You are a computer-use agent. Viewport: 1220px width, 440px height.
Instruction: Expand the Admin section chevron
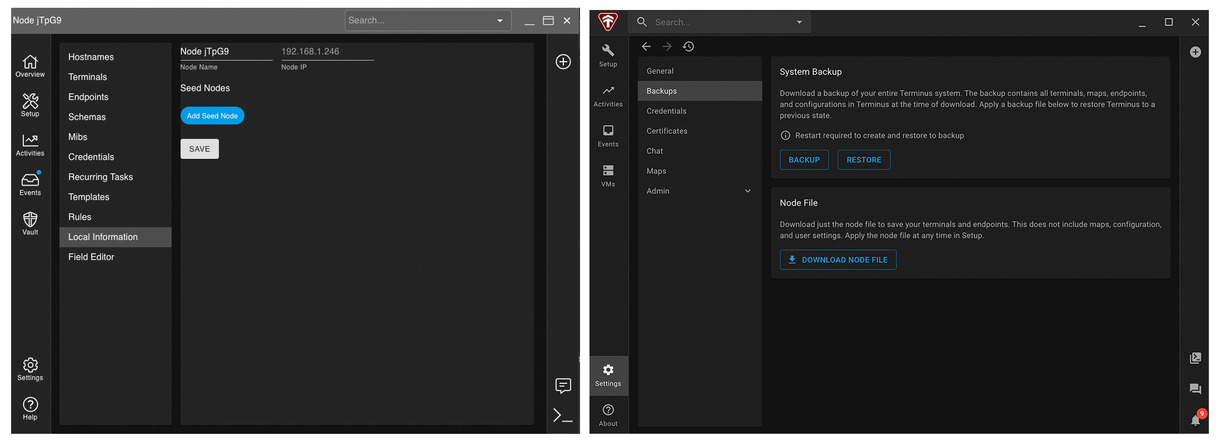[748, 191]
